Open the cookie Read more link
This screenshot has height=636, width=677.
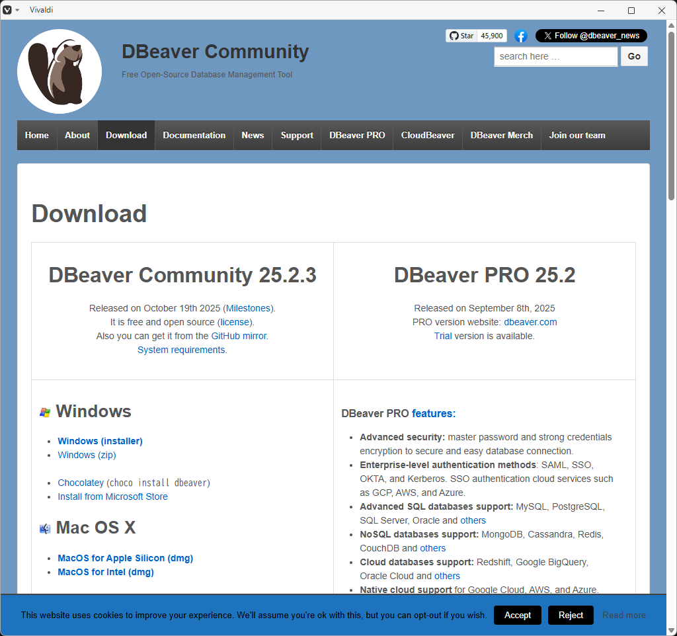624,616
